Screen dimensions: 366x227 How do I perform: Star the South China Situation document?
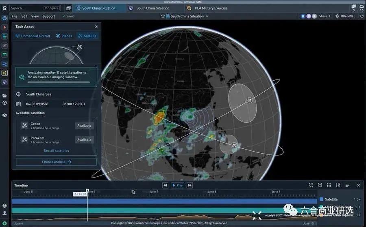(163, 16)
